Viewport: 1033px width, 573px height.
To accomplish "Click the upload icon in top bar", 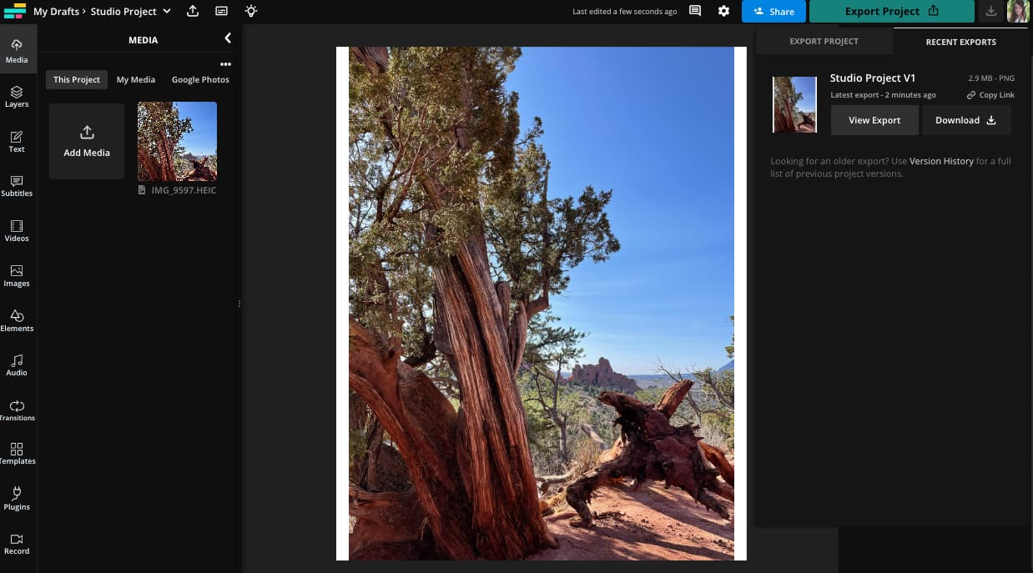I will [193, 11].
